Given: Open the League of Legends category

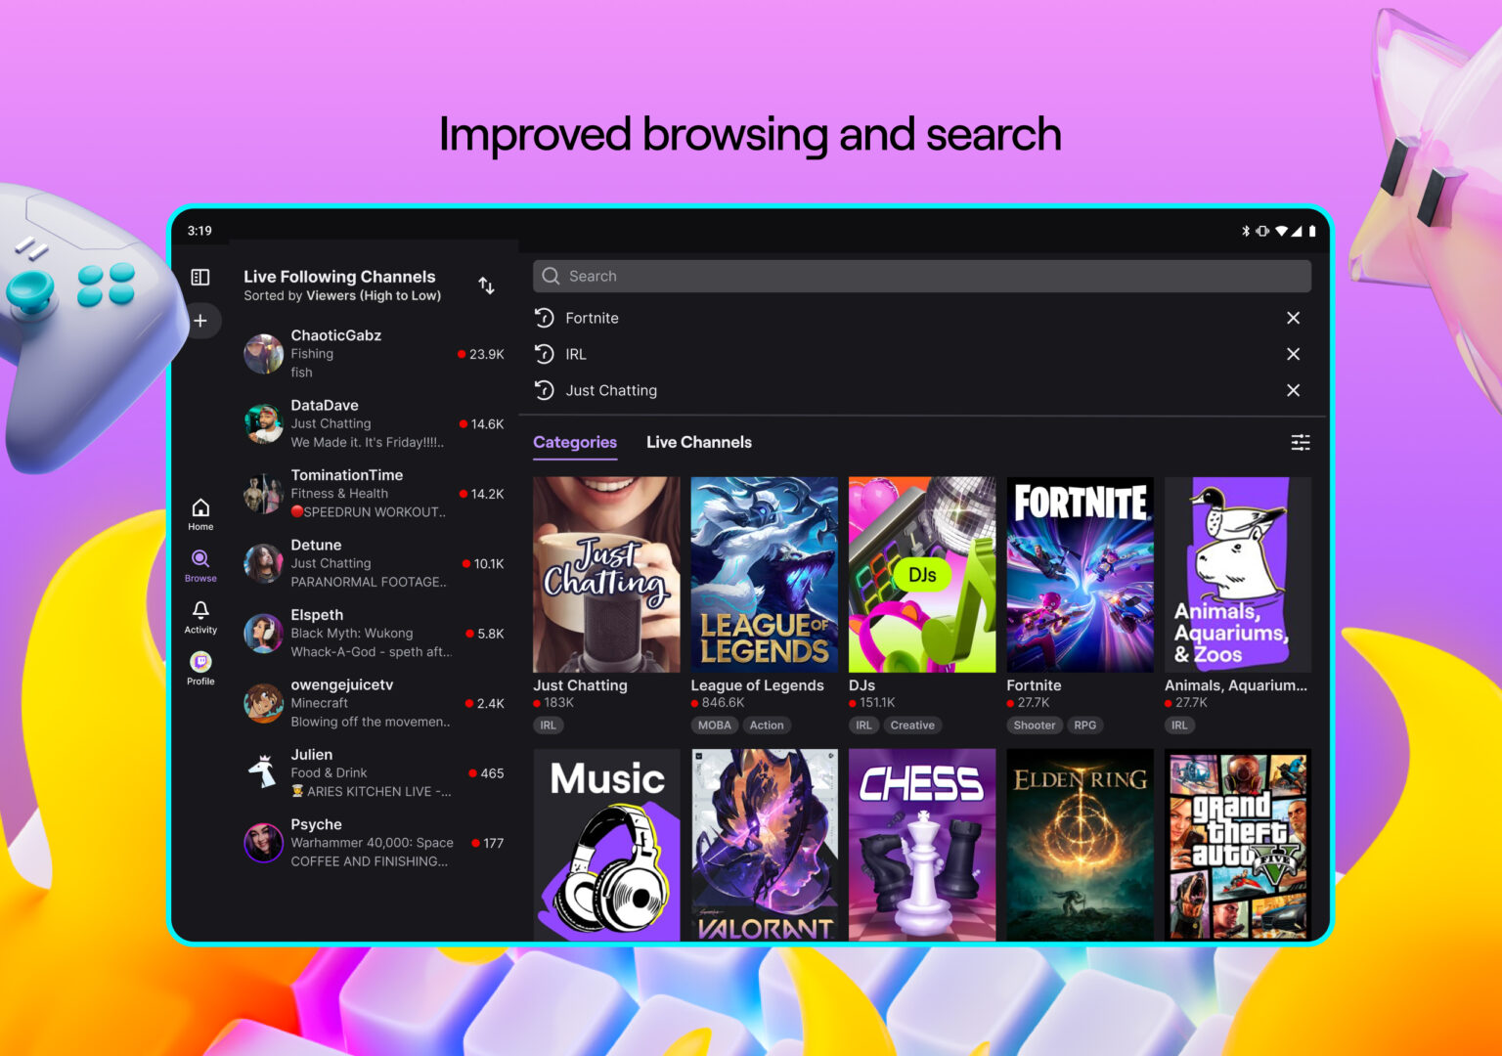Looking at the screenshot, I should click(x=764, y=574).
